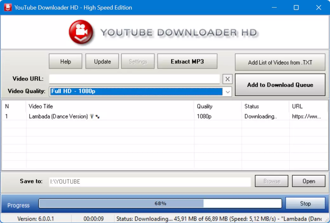Image resolution: width=330 pixels, height=223 pixels.
Task: Close the YouTube Downloader HD window
Action: 319,8
